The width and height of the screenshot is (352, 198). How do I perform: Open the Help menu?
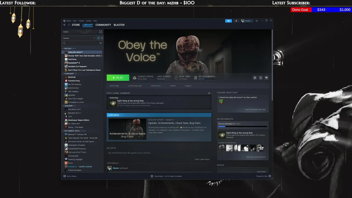(x=95, y=21)
